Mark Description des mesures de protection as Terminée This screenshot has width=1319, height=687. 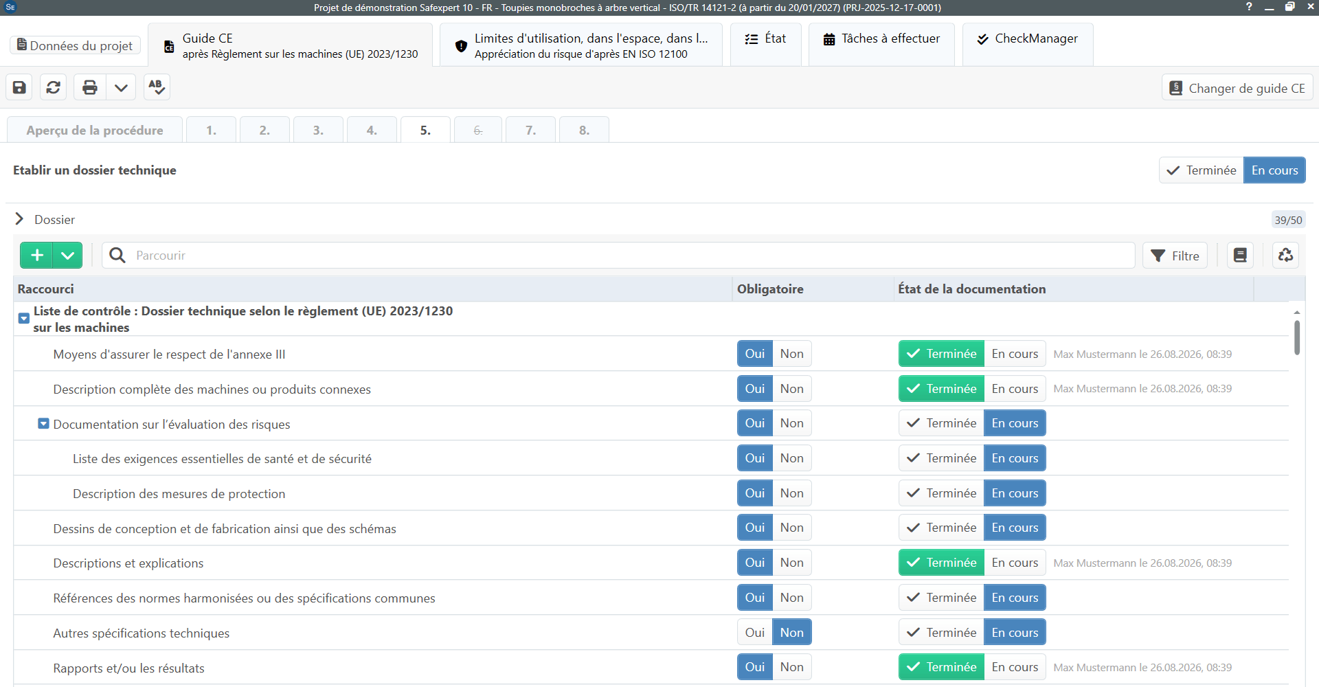(941, 493)
